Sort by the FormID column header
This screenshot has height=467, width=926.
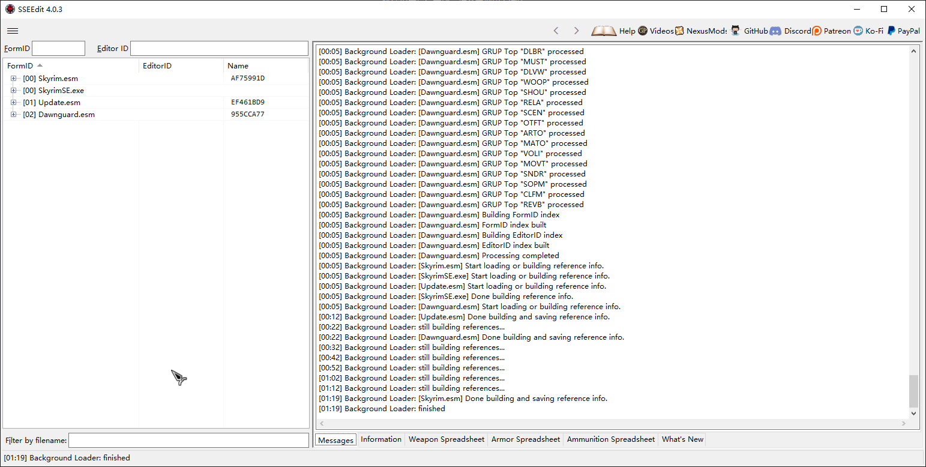pos(71,65)
